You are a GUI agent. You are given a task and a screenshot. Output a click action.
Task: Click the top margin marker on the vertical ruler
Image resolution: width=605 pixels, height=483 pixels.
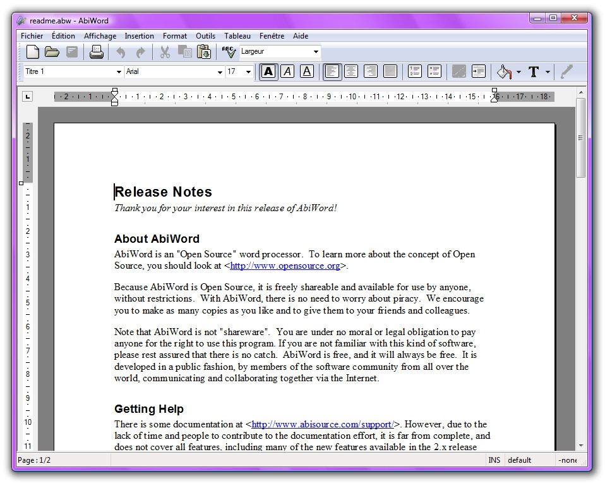coord(21,183)
